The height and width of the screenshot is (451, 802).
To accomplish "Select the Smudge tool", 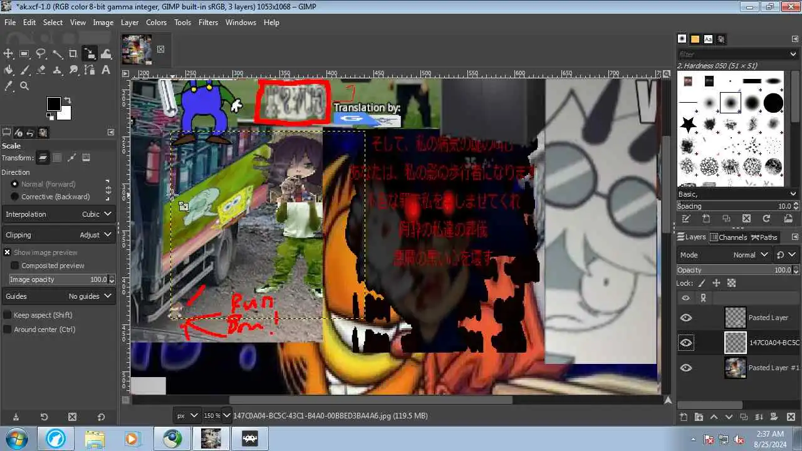I will [73, 70].
